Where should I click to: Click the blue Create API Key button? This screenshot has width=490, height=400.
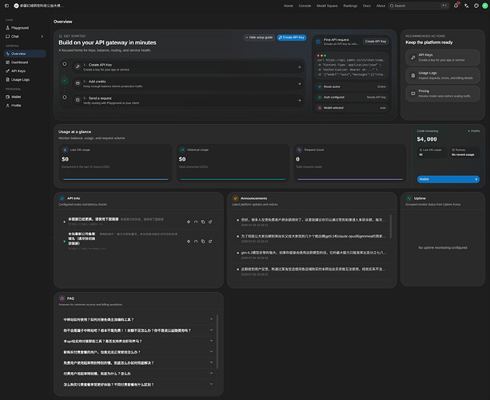click(x=292, y=38)
